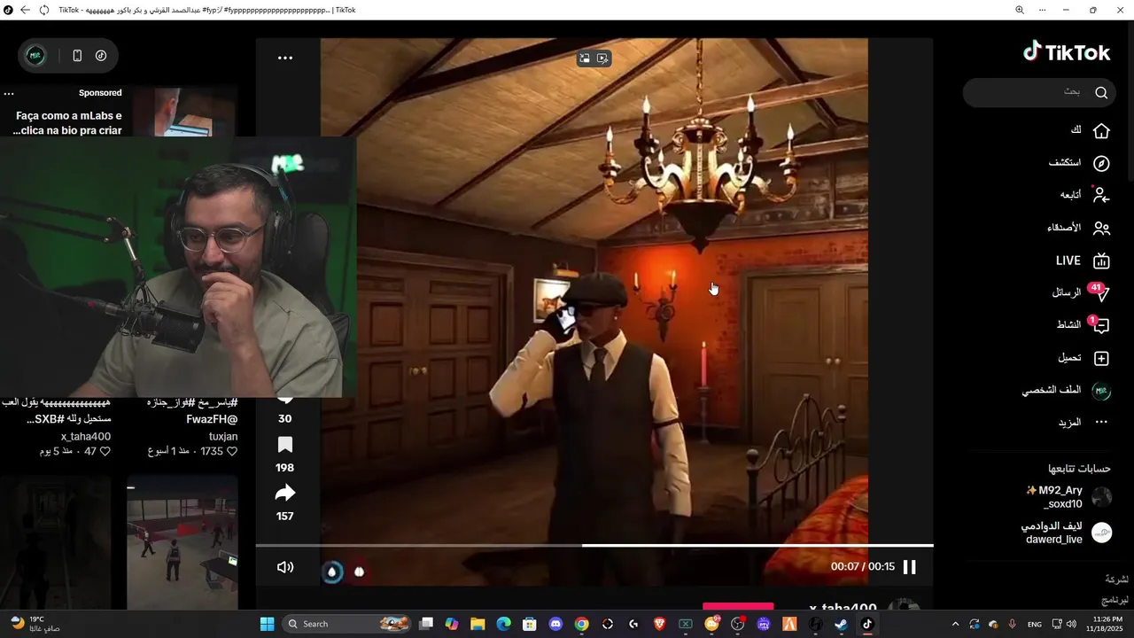
Task: Click the picture-in-picture icon above video
Action: coord(585,58)
